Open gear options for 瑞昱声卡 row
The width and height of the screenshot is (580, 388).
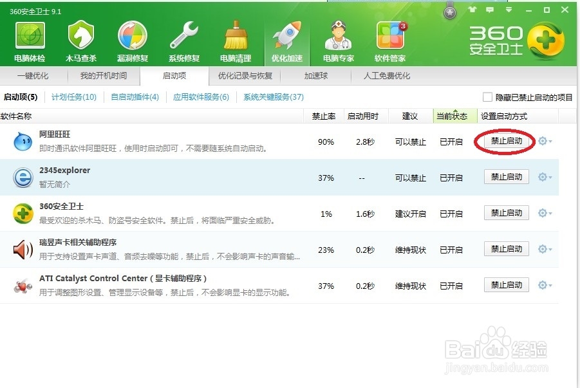[545, 249]
